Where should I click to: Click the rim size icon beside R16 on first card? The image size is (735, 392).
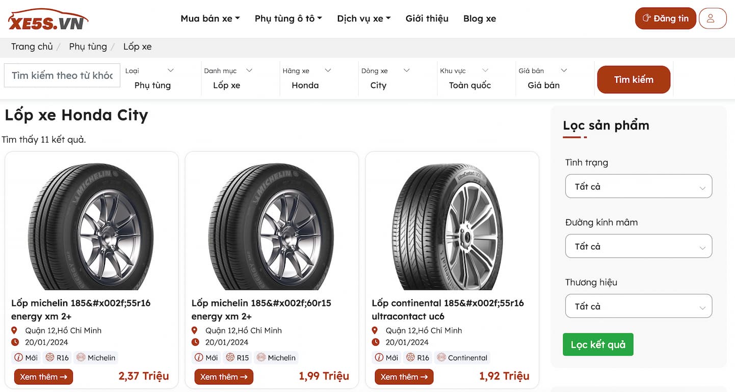50,357
